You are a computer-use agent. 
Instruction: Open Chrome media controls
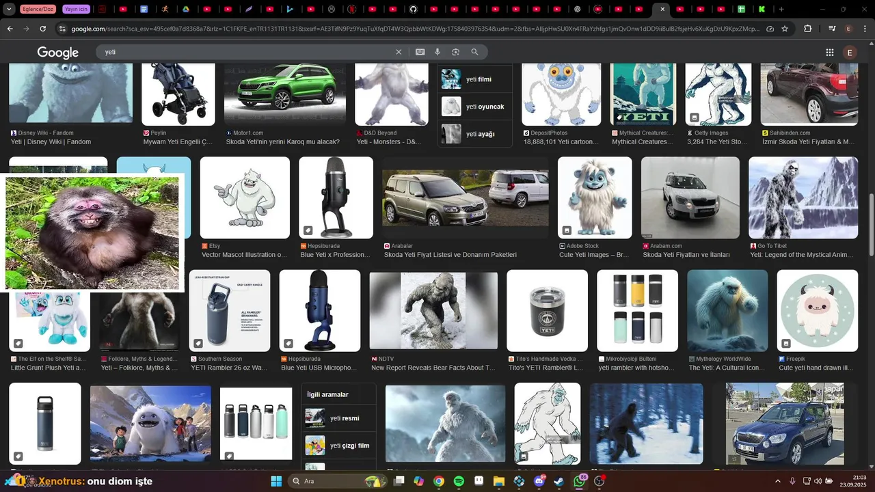pos(831,29)
